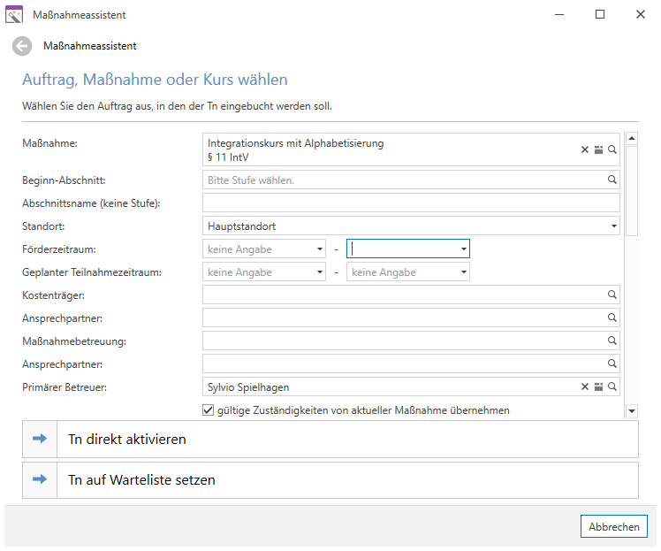Click the magnifier in the first Ansprechpartner field
This screenshot has width=661, height=551.
click(x=612, y=318)
